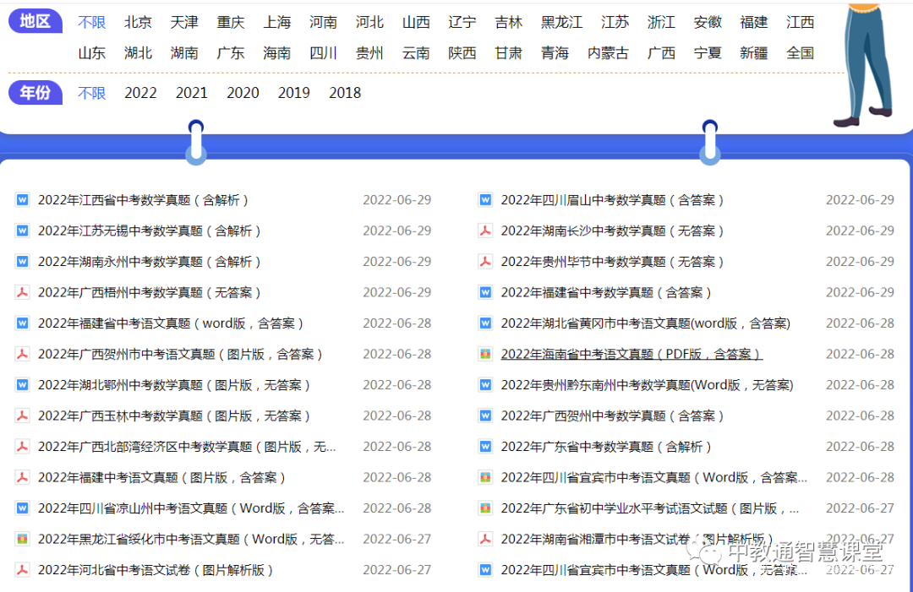Open 2022年广西梧州中考数学真题（无答案）

150,292
